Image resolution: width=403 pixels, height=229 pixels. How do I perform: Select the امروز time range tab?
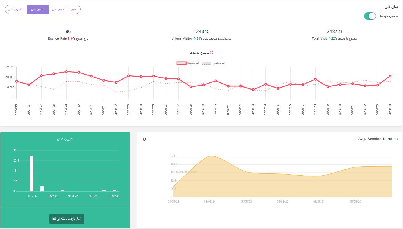pyautogui.click(x=74, y=9)
